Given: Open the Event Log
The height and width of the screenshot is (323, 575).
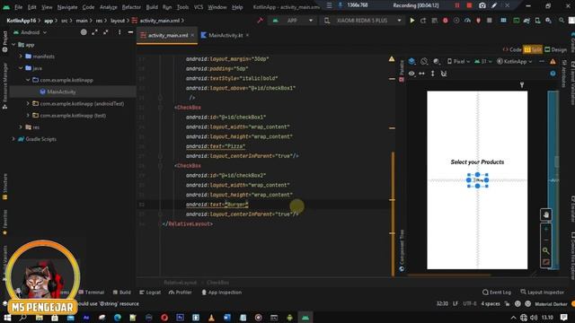Looking at the screenshot, I should [x=497, y=292].
